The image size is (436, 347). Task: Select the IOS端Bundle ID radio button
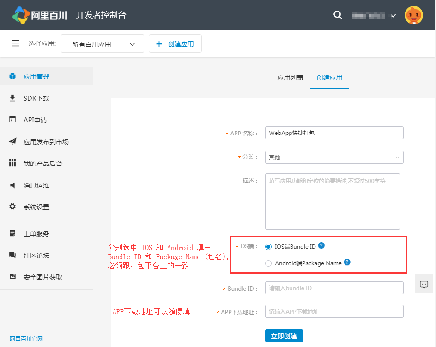[x=269, y=247]
